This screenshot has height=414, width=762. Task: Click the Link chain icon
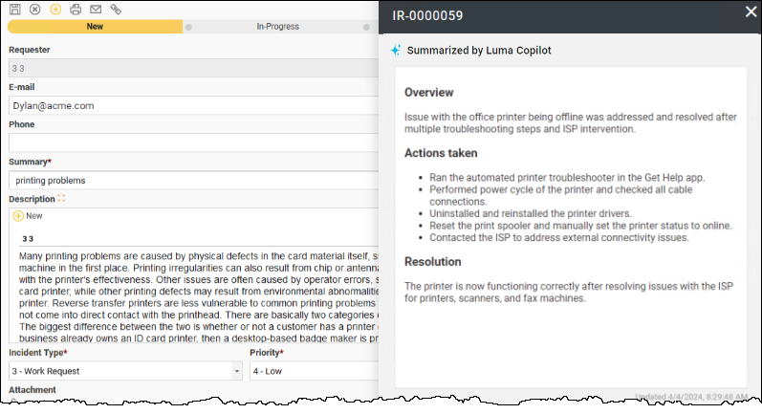(116, 9)
